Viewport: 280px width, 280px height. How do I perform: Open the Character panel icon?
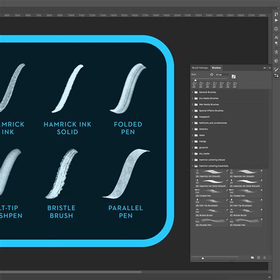tap(276, 37)
